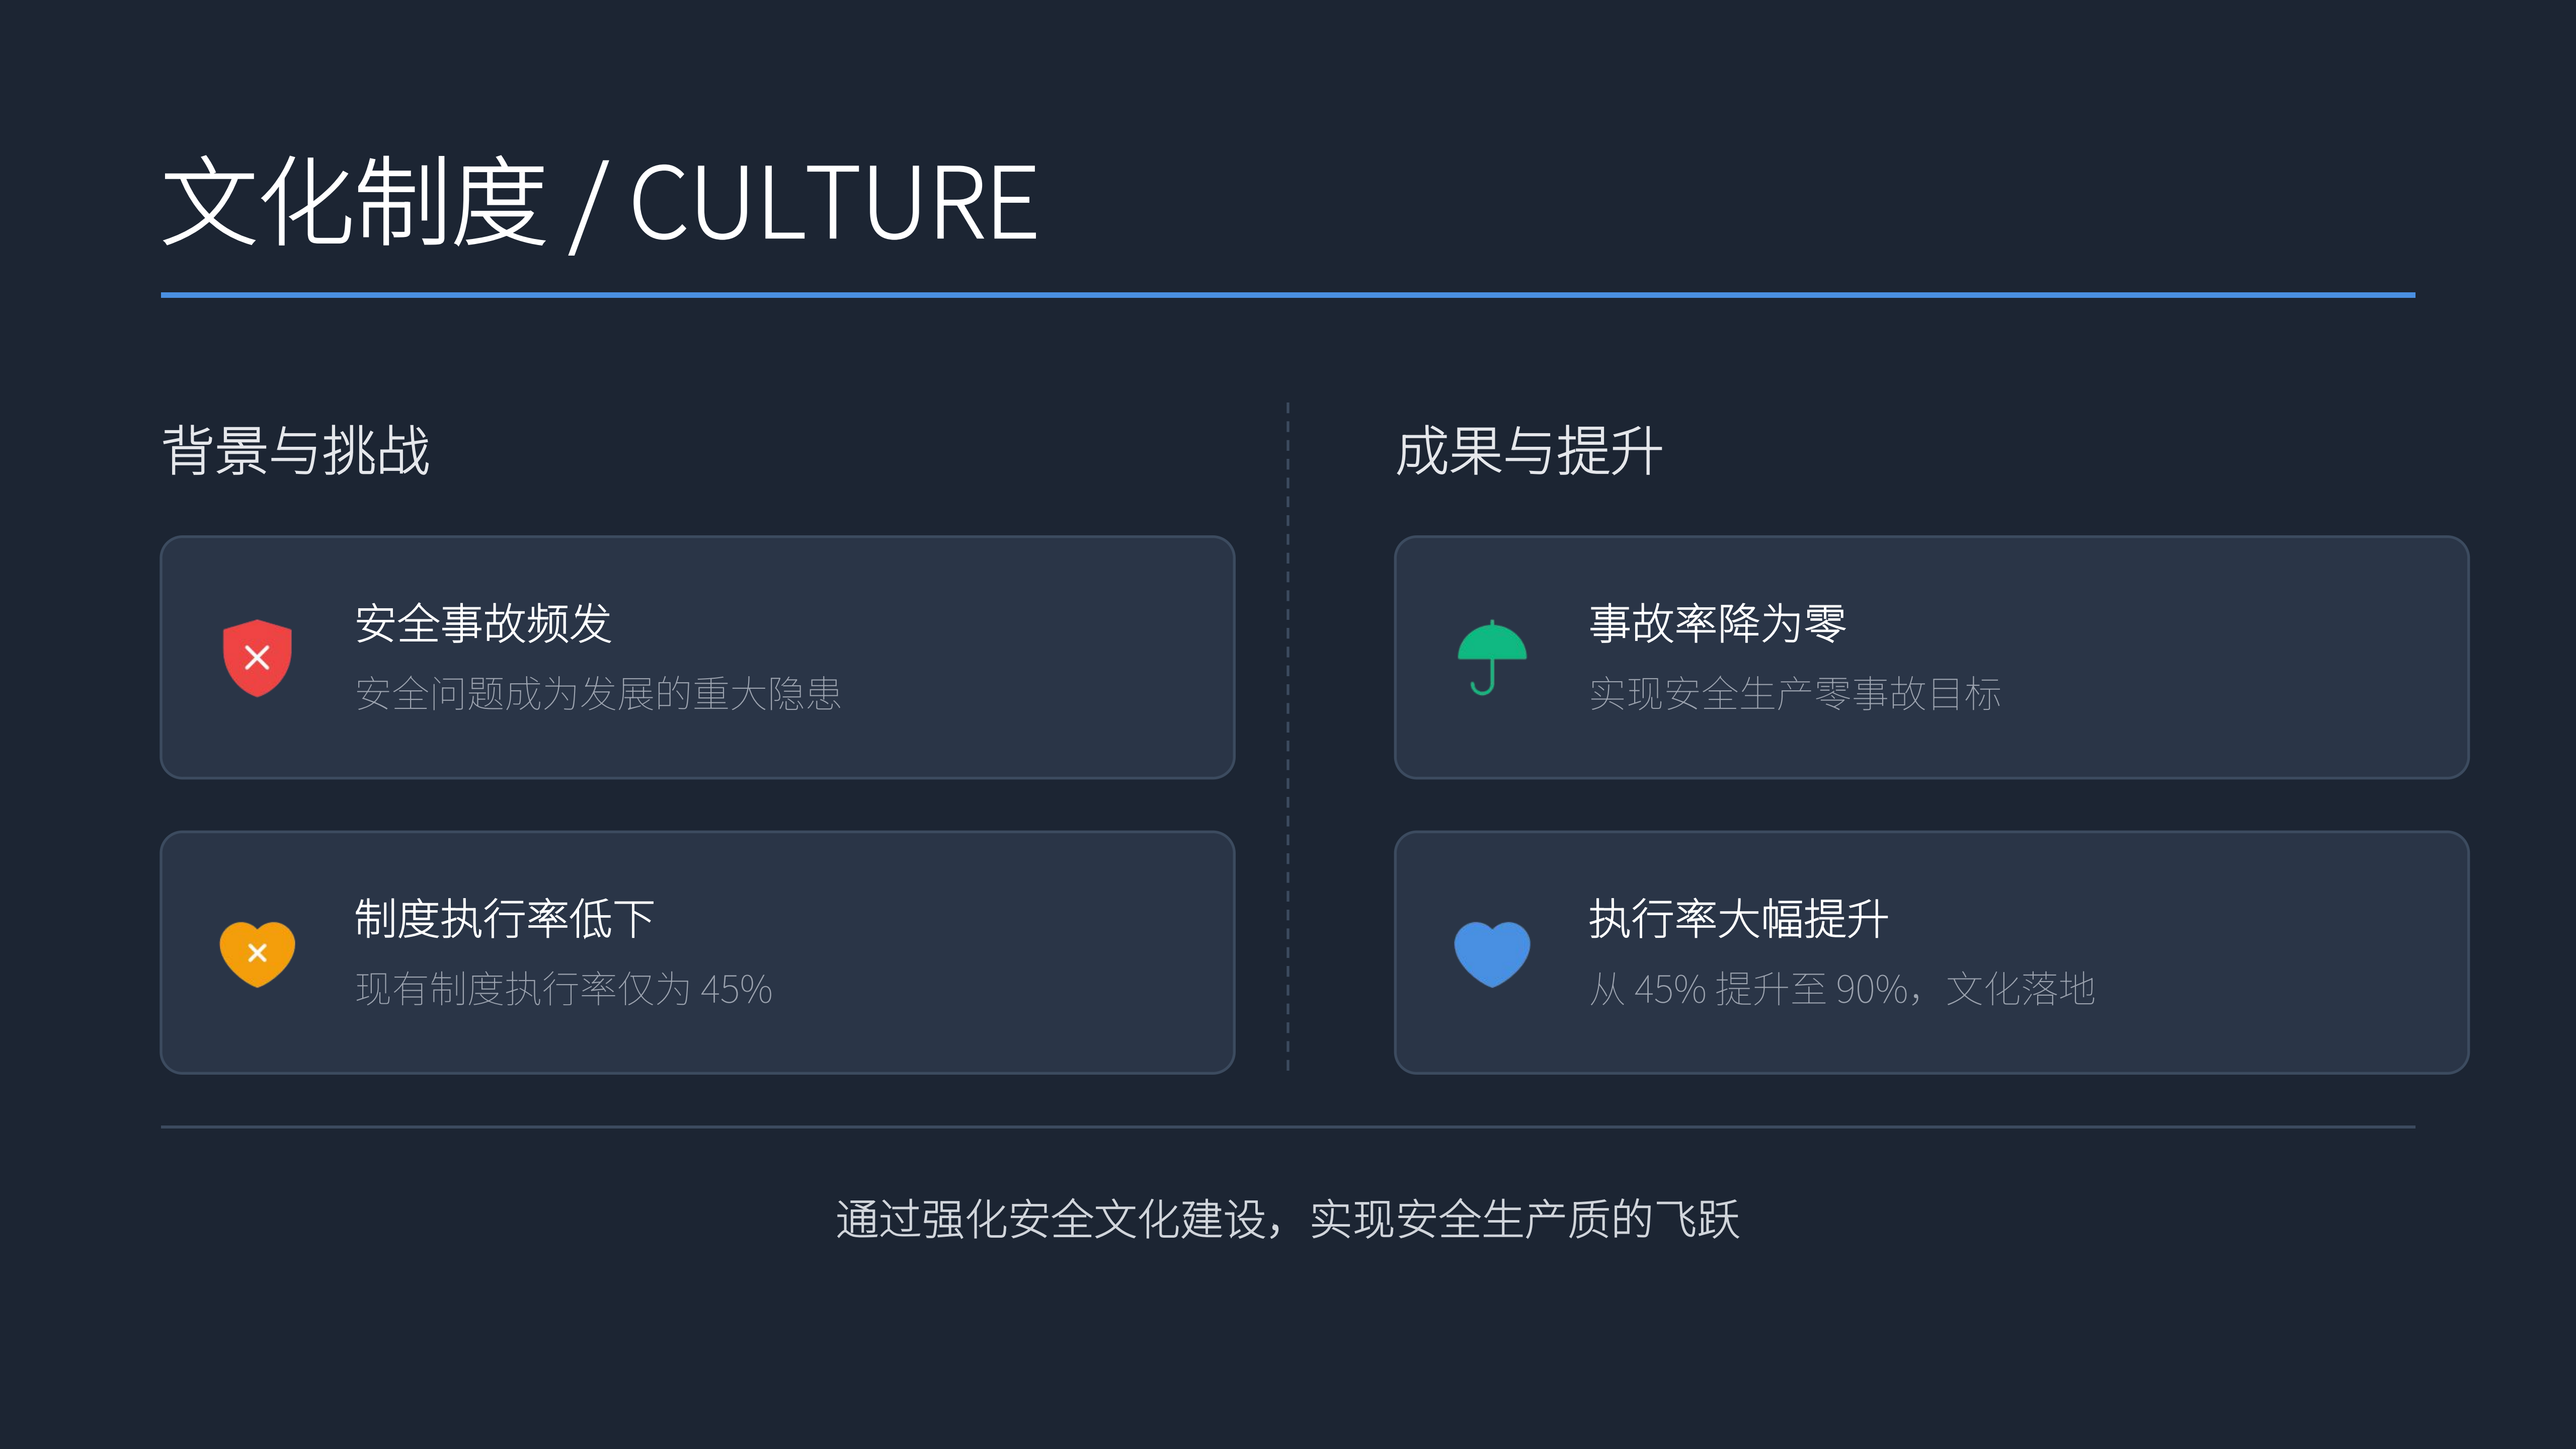Click the text 从 45% 提升至 90%，文化落地
This screenshot has height=1449, width=2576.
(1842, 989)
